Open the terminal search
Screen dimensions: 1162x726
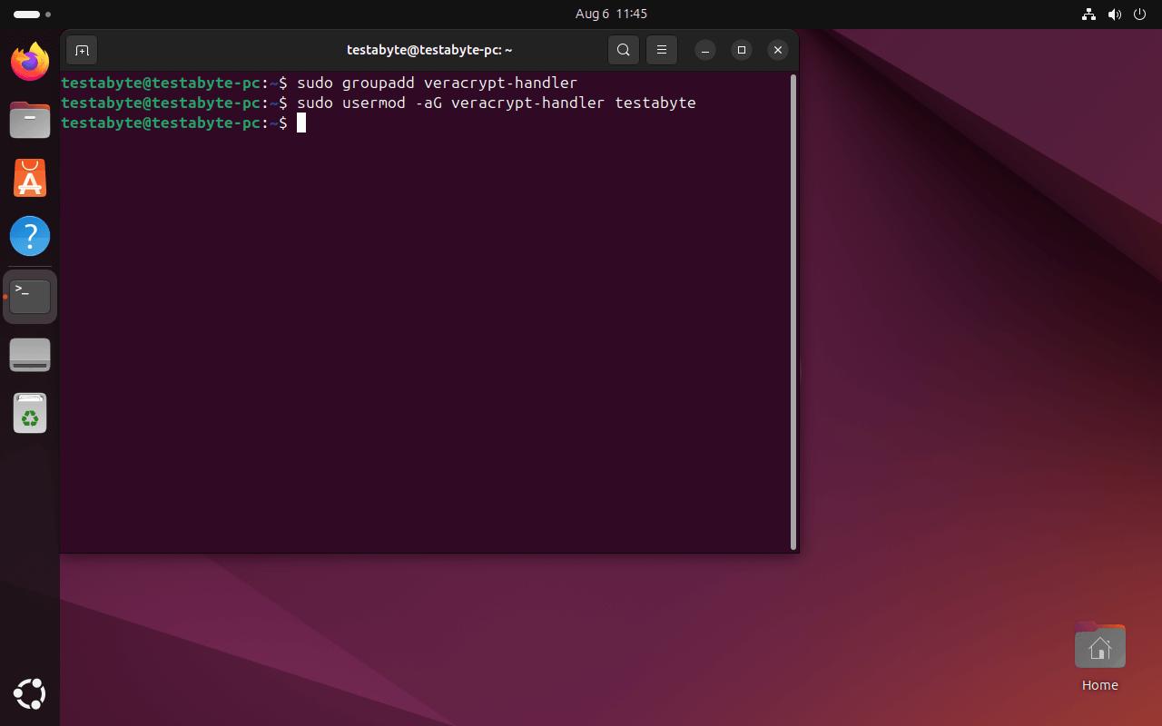624,50
